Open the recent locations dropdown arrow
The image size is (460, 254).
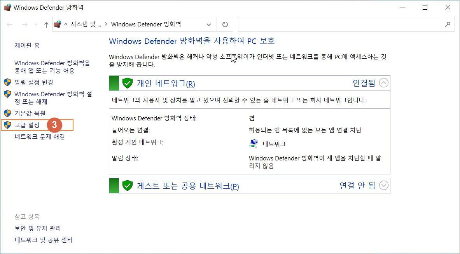37,24
